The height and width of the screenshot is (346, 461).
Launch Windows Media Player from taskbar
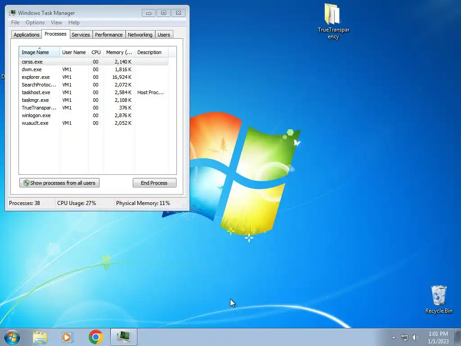click(x=68, y=337)
